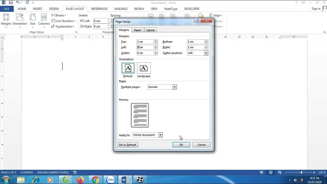Open the Margins ribbon button
This screenshot has height=184, width=327.
point(6,20)
